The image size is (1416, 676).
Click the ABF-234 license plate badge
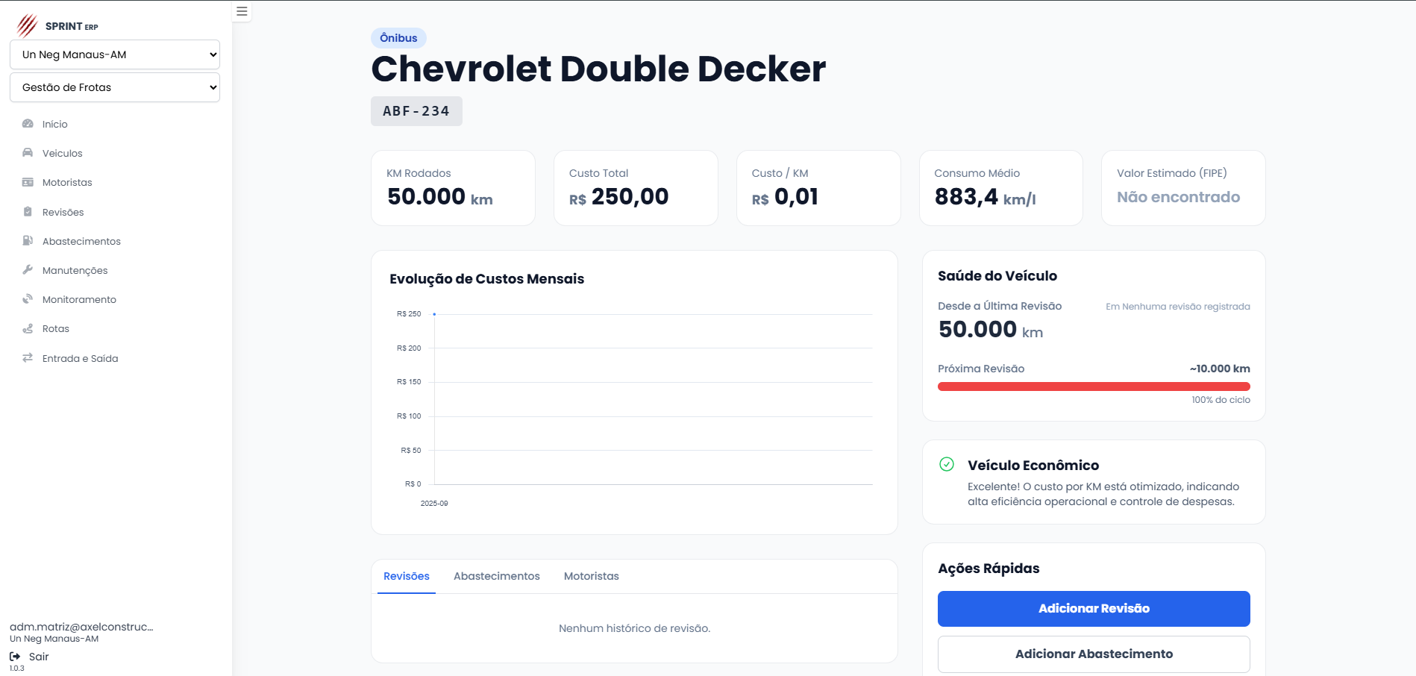(416, 111)
